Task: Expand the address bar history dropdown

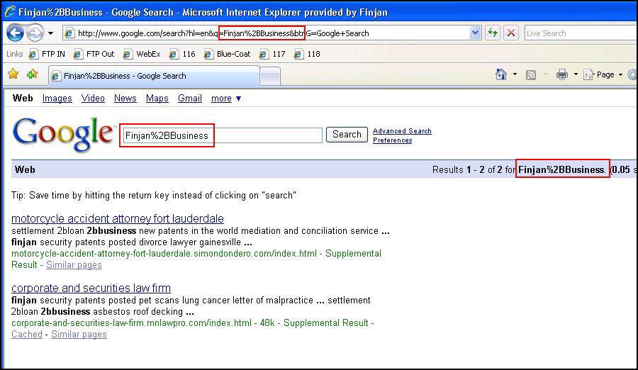Action: pyautogui.click(x=475, y=33)
